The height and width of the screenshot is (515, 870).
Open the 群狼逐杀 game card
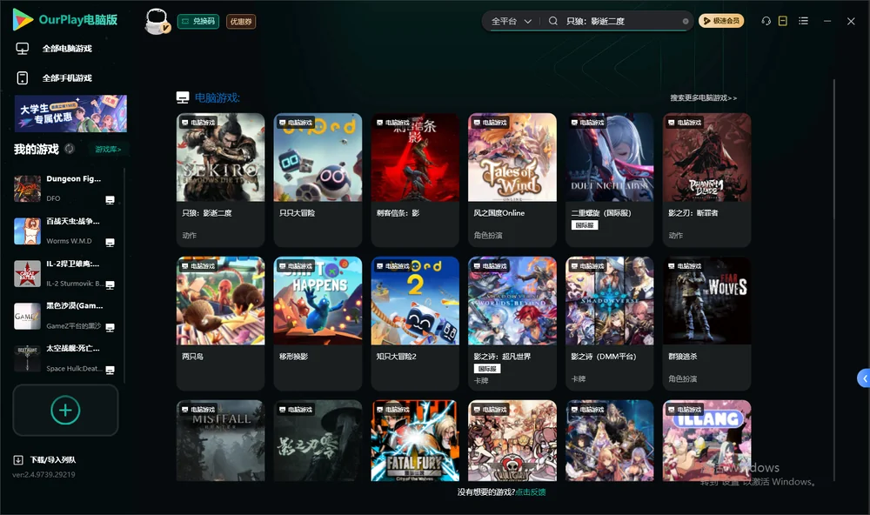(x=706, y=324)
